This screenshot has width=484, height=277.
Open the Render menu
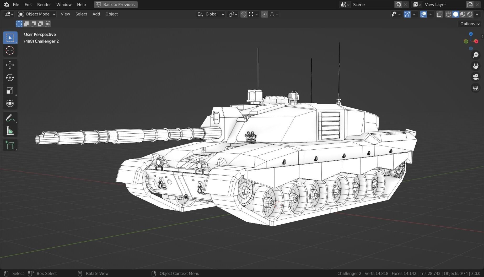(44, 4)
